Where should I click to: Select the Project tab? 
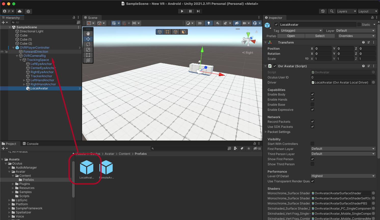click(x=9, y=144)
